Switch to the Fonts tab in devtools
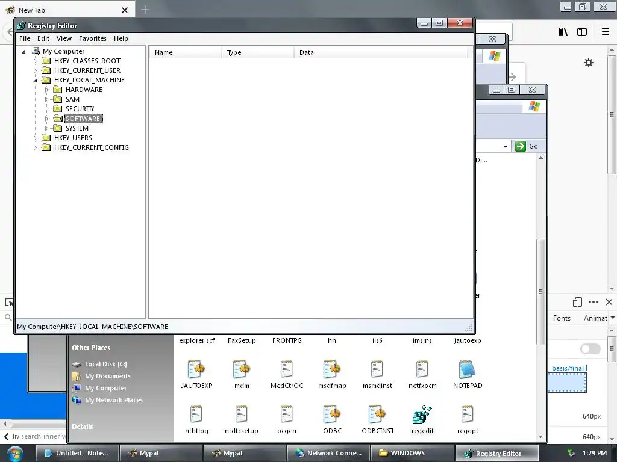The height and width of the screenshot is (462, 617). click(562, 318)
